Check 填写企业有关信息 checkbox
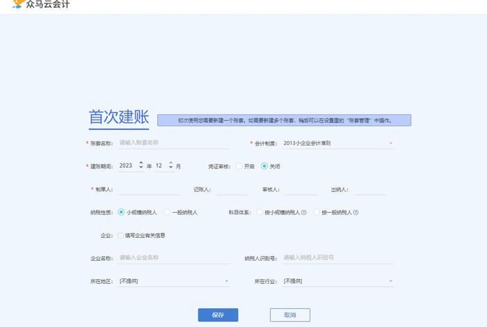487x327 pixels. [x=120, y=235]
